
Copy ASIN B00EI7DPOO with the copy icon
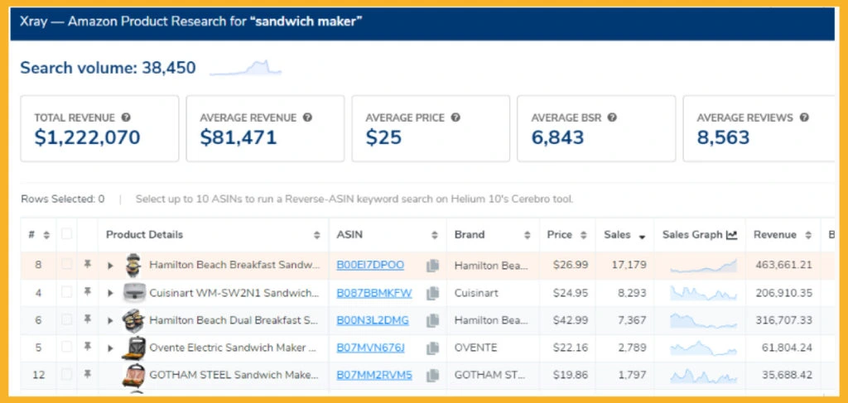coord(432,266)
